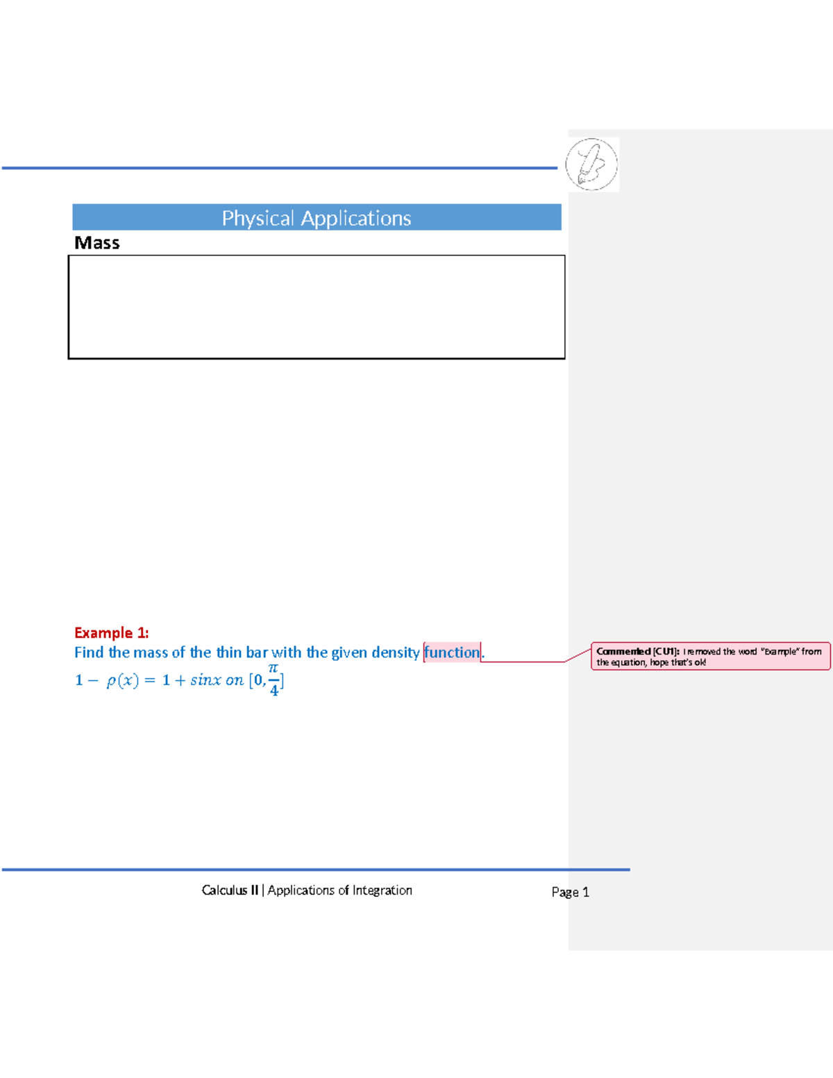Click the pink comment highlight color
Screen dimensions: 833x1078
452,652
